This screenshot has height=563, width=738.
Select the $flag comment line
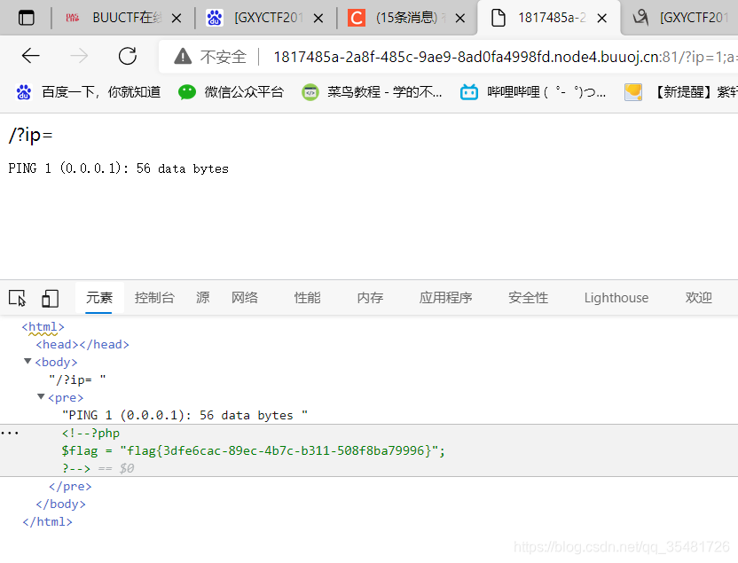click(253, 451)
